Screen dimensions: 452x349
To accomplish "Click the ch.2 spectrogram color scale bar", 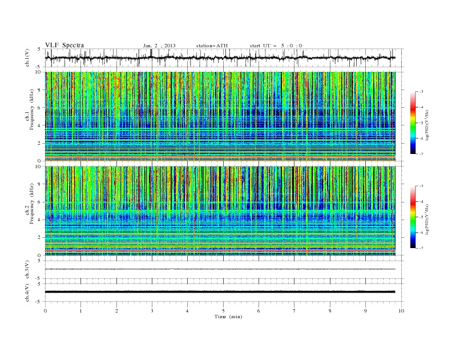I will tap(413, 217).
